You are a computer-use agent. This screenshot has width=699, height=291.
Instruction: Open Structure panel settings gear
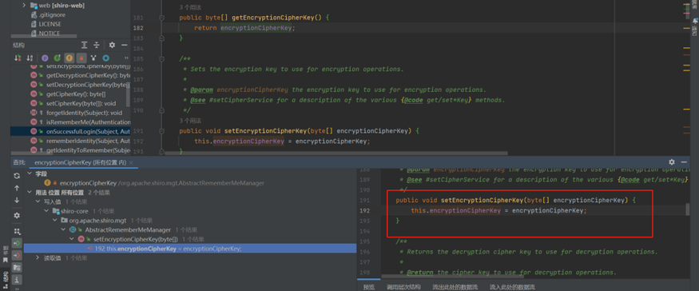click(112, 45)
